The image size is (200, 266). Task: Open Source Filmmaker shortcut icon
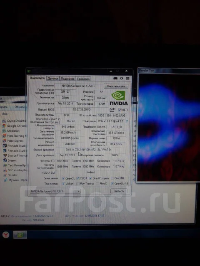coord(5,155)
